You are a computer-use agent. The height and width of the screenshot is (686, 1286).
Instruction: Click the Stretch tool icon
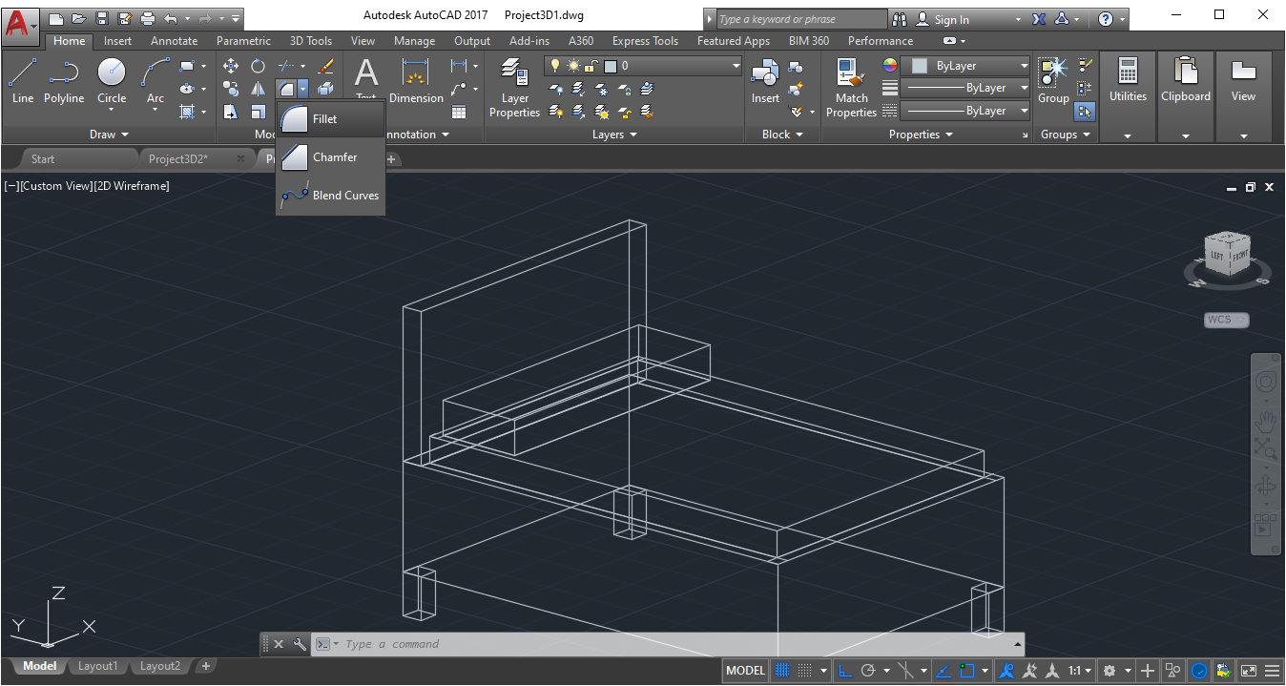[x=230, y=112]
